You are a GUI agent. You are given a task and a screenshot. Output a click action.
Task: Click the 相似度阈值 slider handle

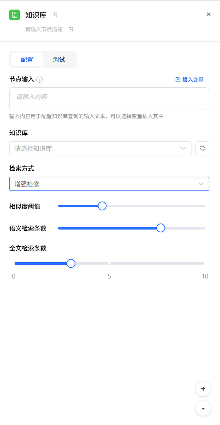(x=102, y=206)
